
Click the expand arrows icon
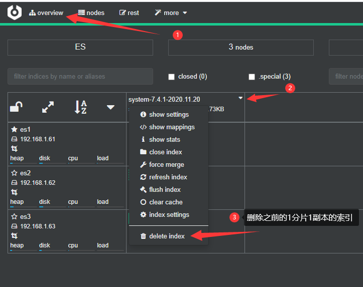click(48, 107)
